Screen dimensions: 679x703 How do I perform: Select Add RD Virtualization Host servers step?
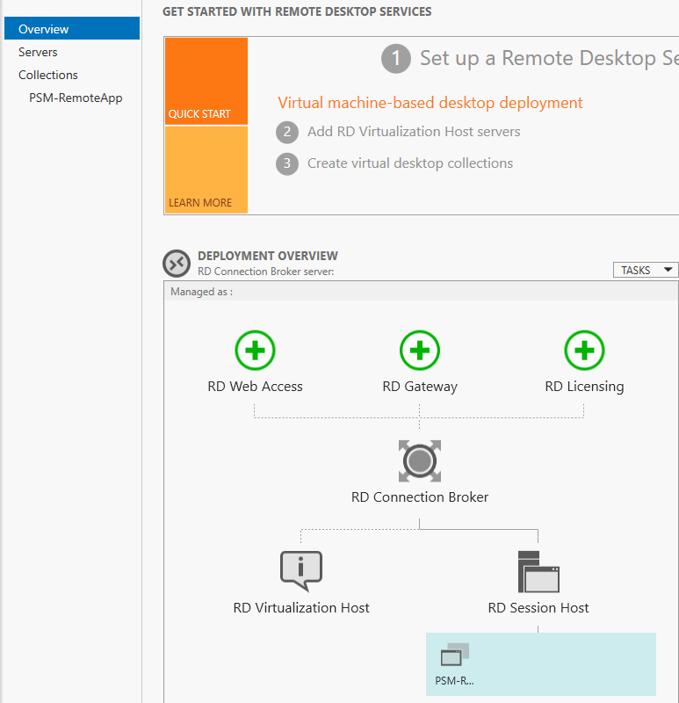click(413, 132)
